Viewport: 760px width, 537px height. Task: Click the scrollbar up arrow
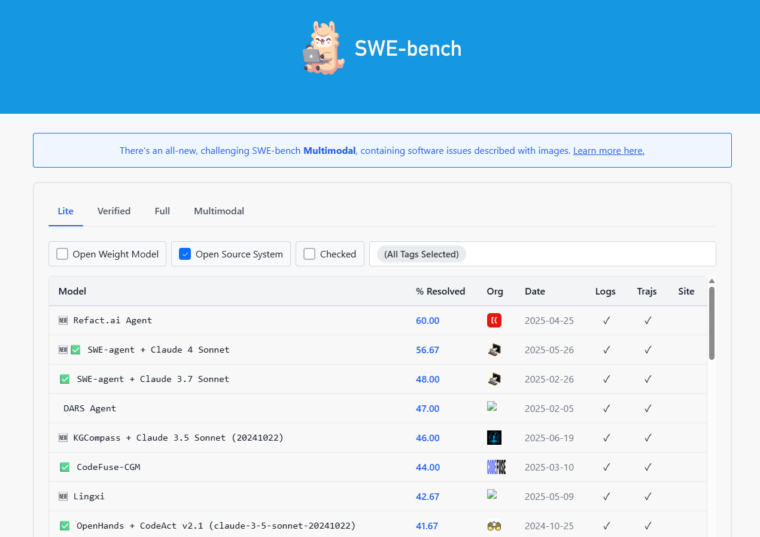pos(712,281)
